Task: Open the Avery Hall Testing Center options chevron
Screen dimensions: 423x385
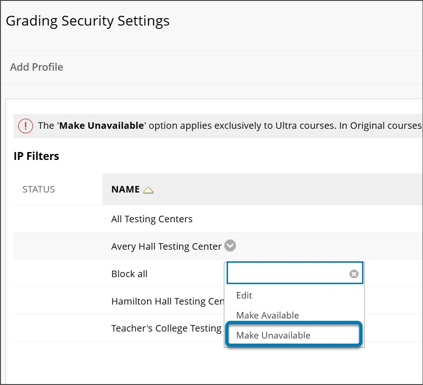Action: point(230,246)
